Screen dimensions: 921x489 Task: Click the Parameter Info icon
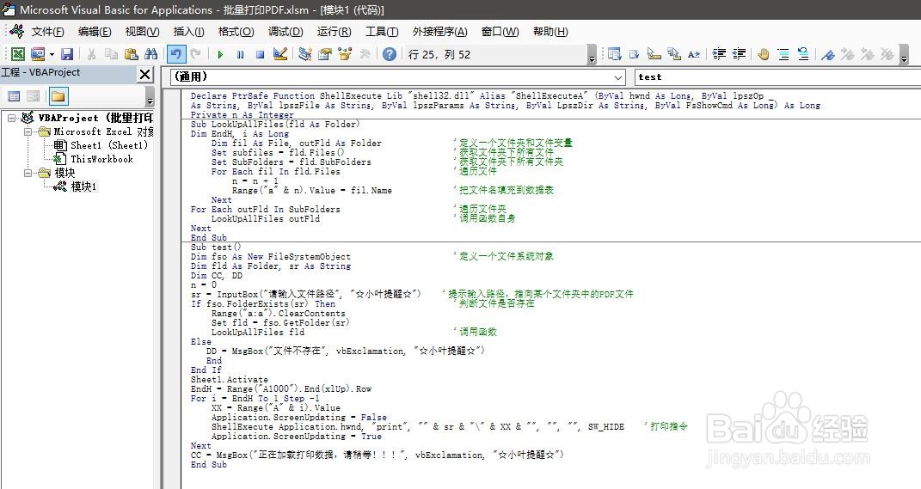674,54
